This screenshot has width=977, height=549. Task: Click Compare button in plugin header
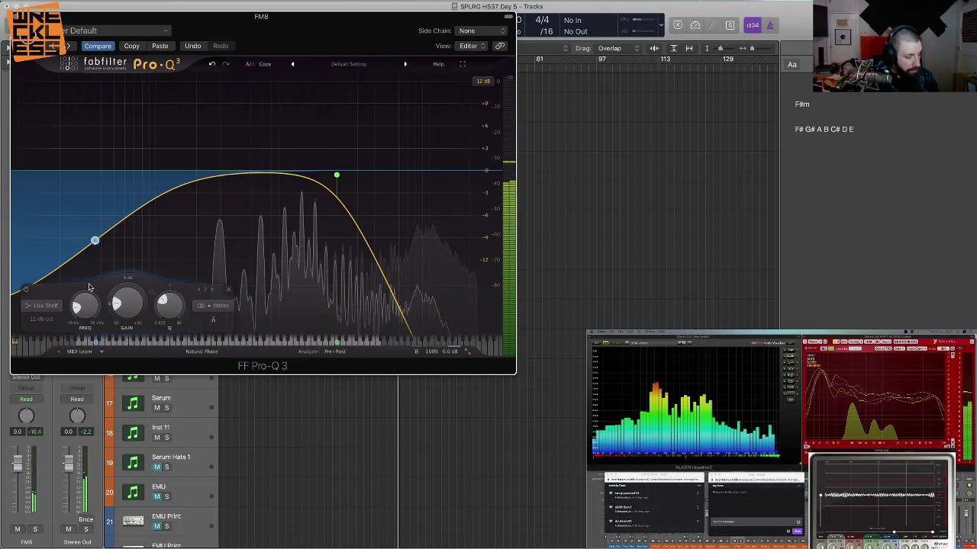(98, 46)
